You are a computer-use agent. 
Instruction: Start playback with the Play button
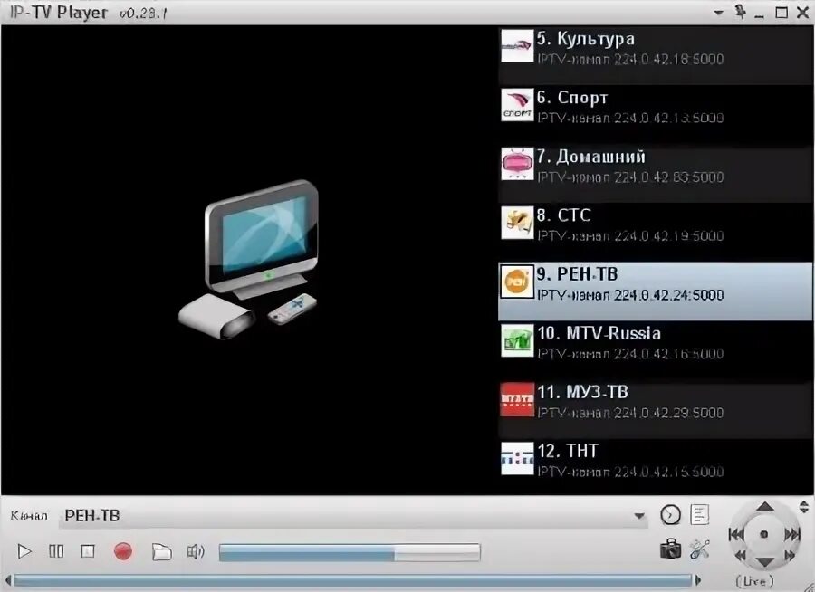pos(24,551)
